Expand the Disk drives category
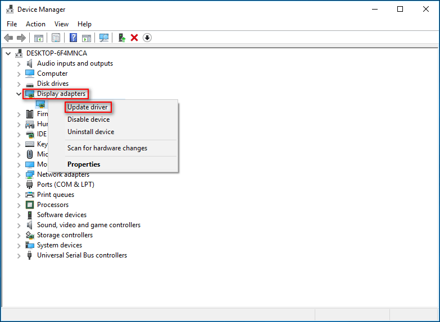Viewport: 440px width, 322px height. click(19, 84)
